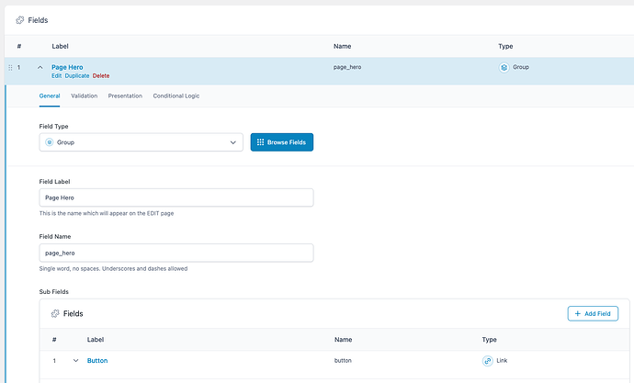Switch to the Validation tab

coord(85,96)
